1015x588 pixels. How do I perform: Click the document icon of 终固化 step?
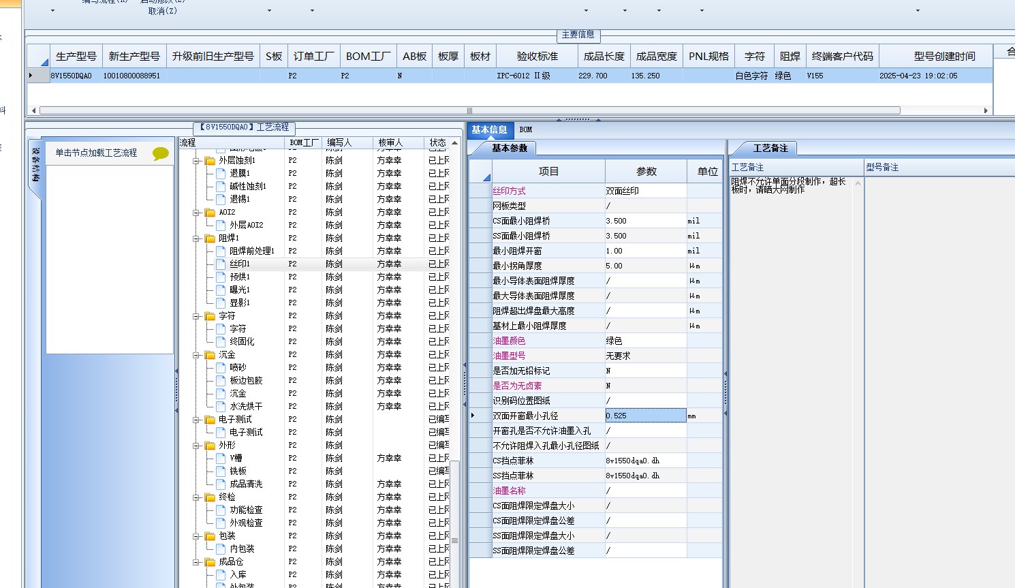point(221,341)
